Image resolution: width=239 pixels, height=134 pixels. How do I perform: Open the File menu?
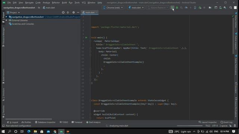pyautogui.click(x=9, y=3)
